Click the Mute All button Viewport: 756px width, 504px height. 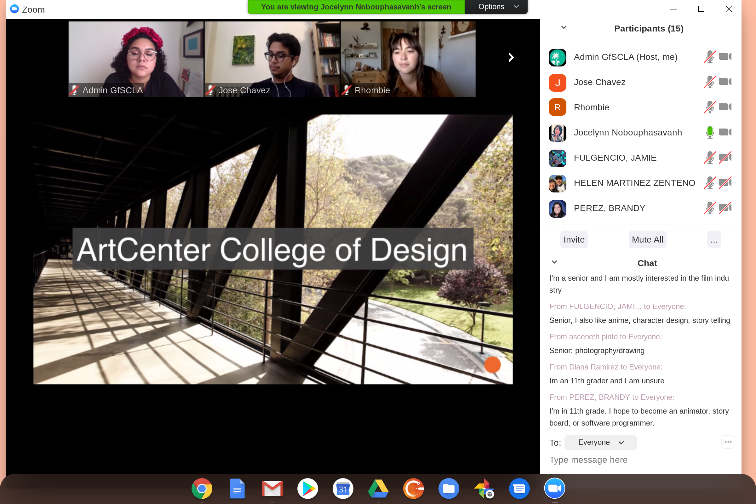click(x=647, y=239)
